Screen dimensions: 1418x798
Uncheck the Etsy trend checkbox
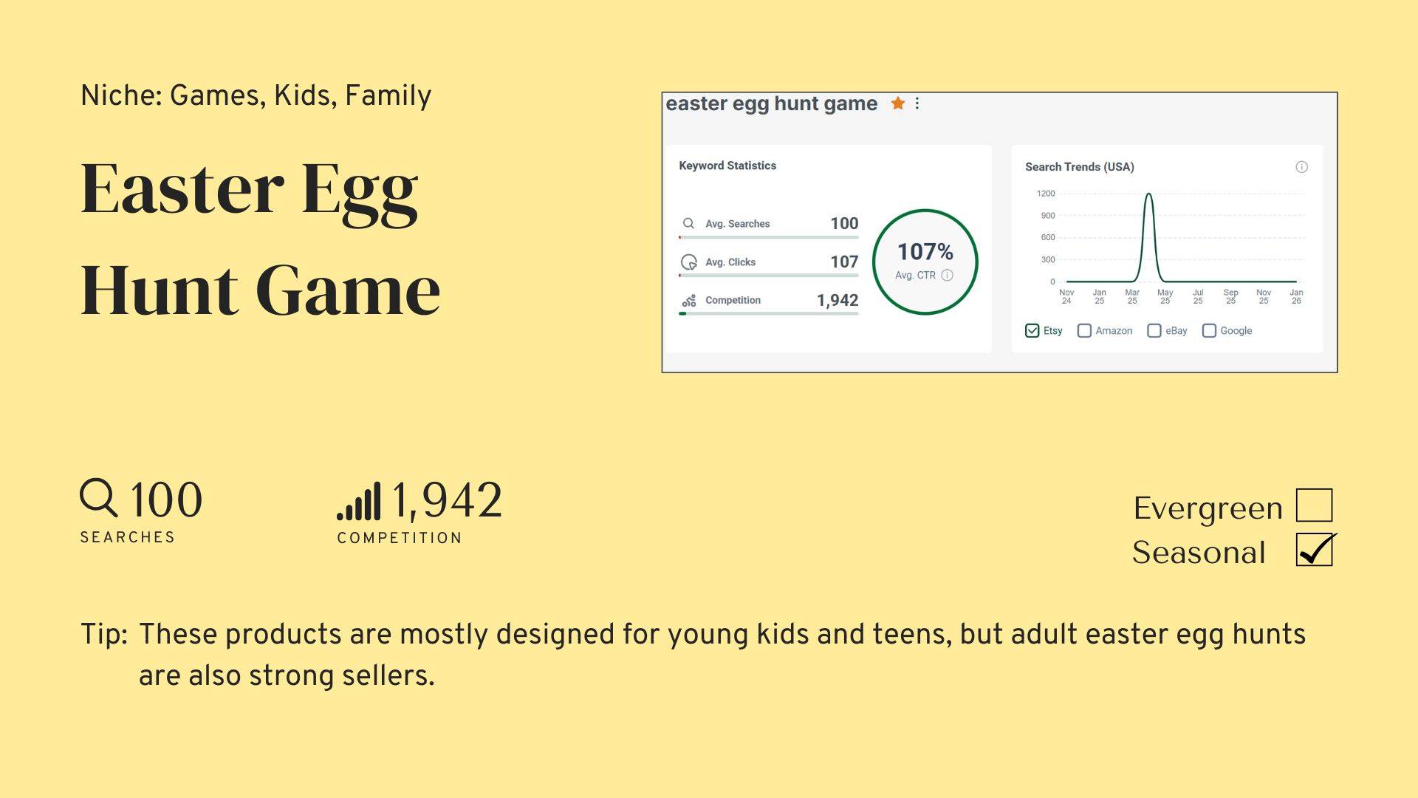[1032, 330]
